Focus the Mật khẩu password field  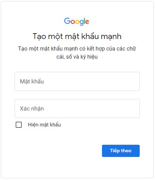[77, 81]
